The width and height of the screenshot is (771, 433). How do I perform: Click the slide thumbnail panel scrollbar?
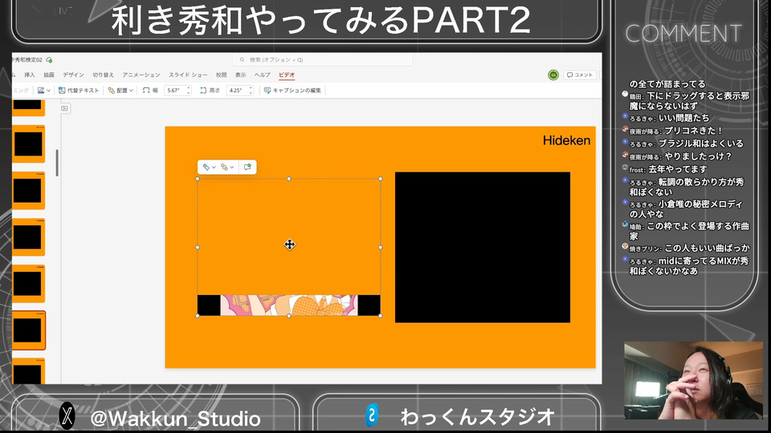pyautogui.click(x=57, y=163)
